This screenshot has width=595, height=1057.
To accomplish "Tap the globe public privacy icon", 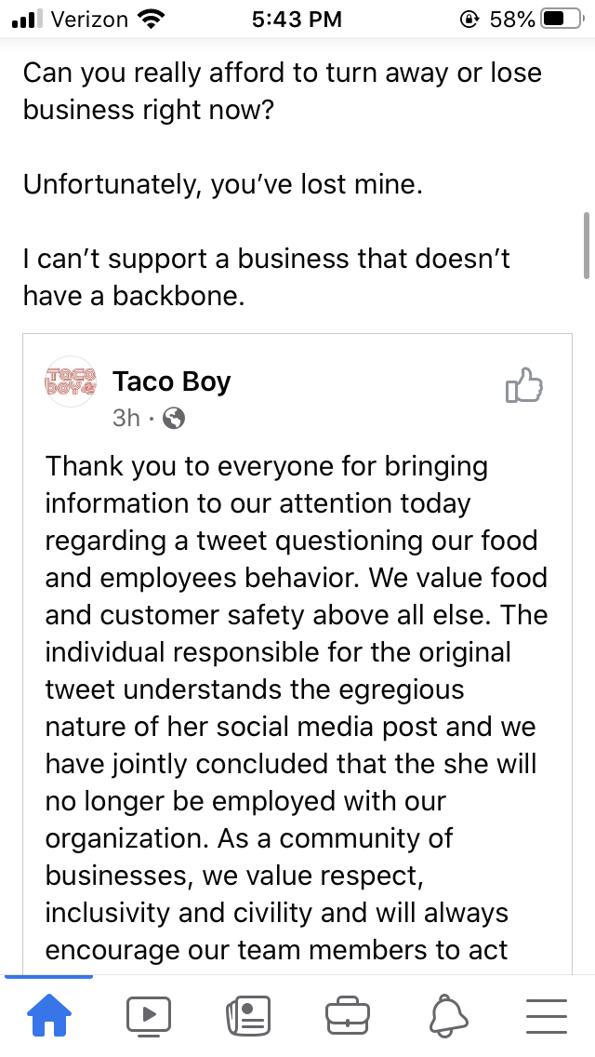I will coord(174,419).
